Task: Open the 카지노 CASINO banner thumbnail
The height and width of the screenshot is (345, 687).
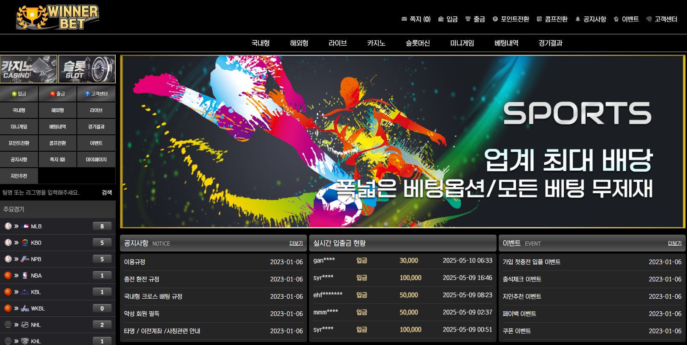Action: 29,69
